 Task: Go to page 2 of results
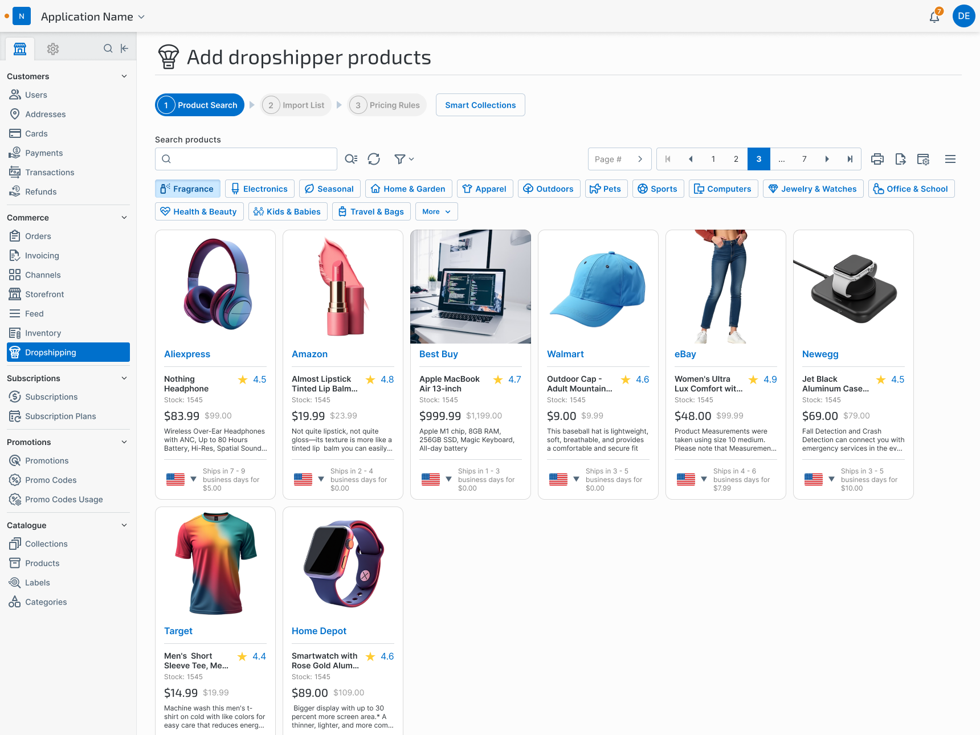(736, 159)
